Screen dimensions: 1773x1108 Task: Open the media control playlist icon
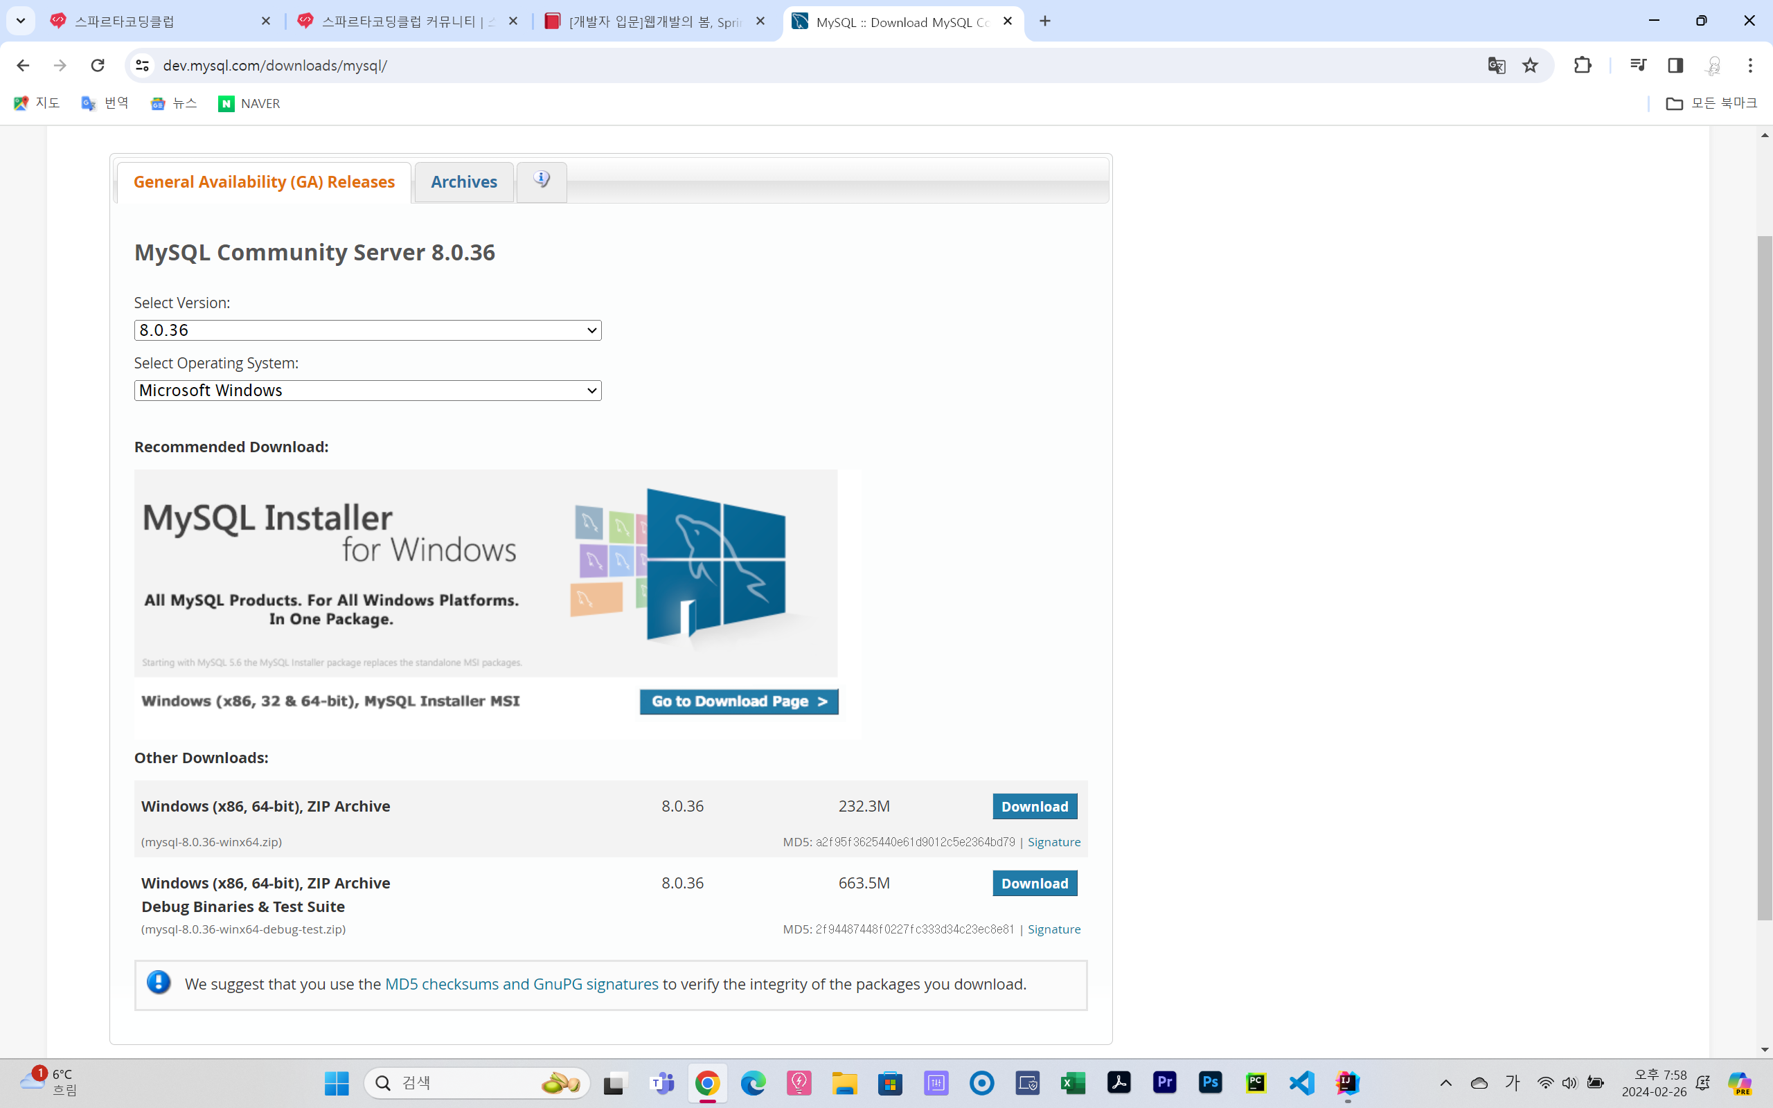[x=1638, y=65]
